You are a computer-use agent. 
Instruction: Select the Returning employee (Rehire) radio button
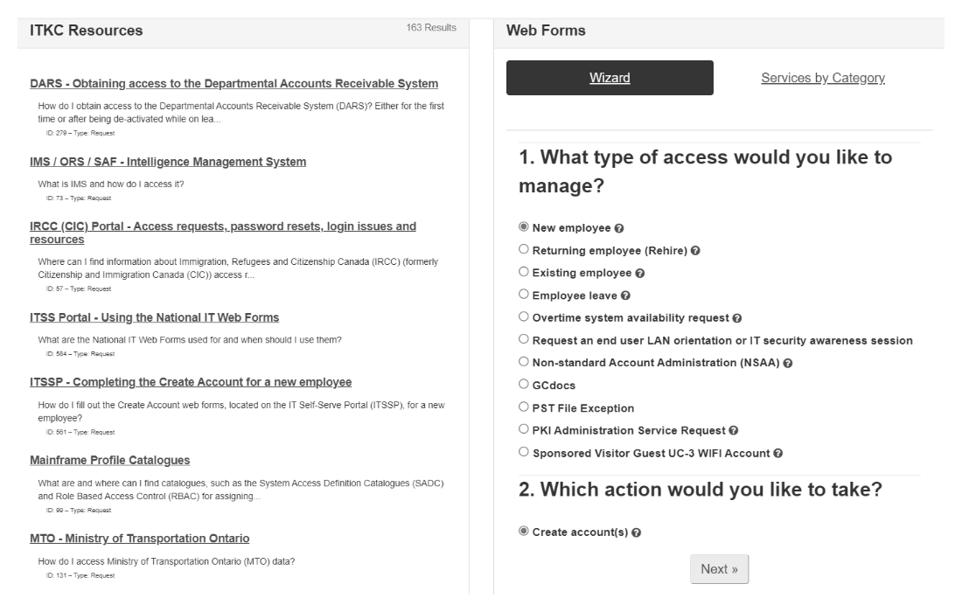coord(524,250)
